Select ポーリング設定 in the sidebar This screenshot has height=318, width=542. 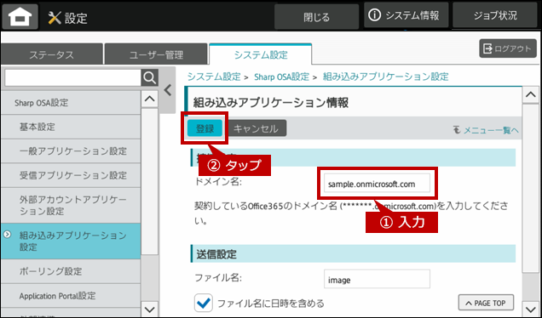pos(71,271)
